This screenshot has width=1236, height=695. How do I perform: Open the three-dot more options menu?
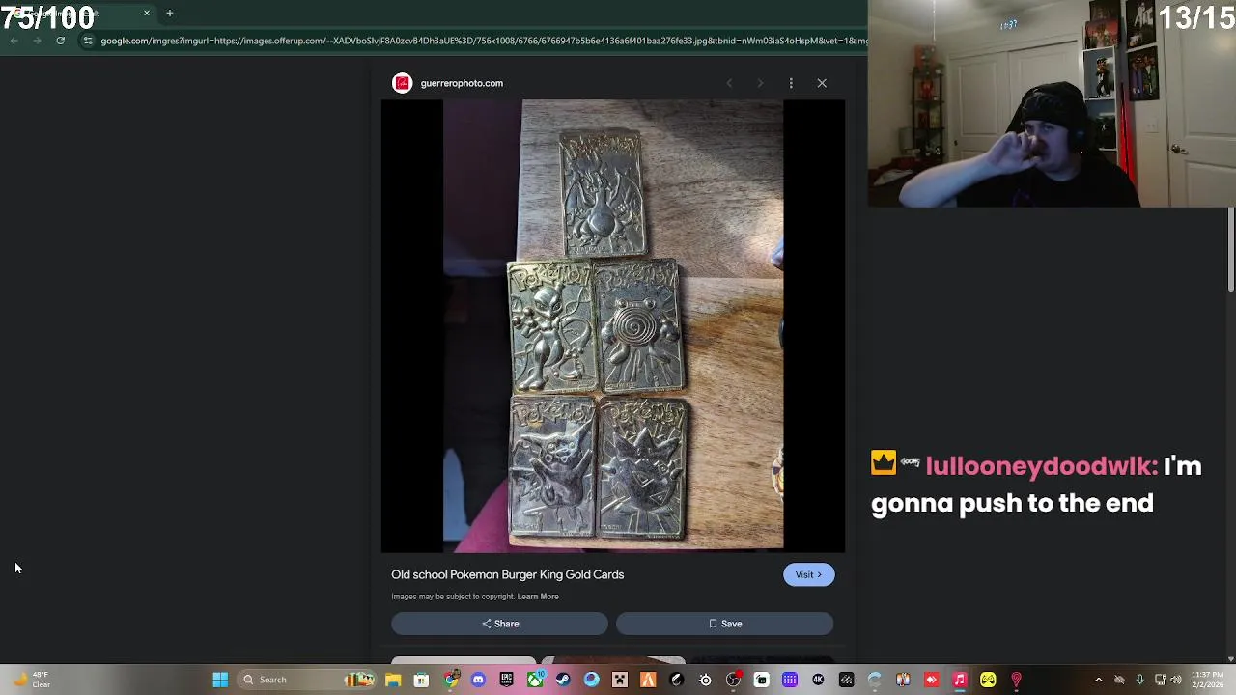pyautogui.click(x=791, y=83)
